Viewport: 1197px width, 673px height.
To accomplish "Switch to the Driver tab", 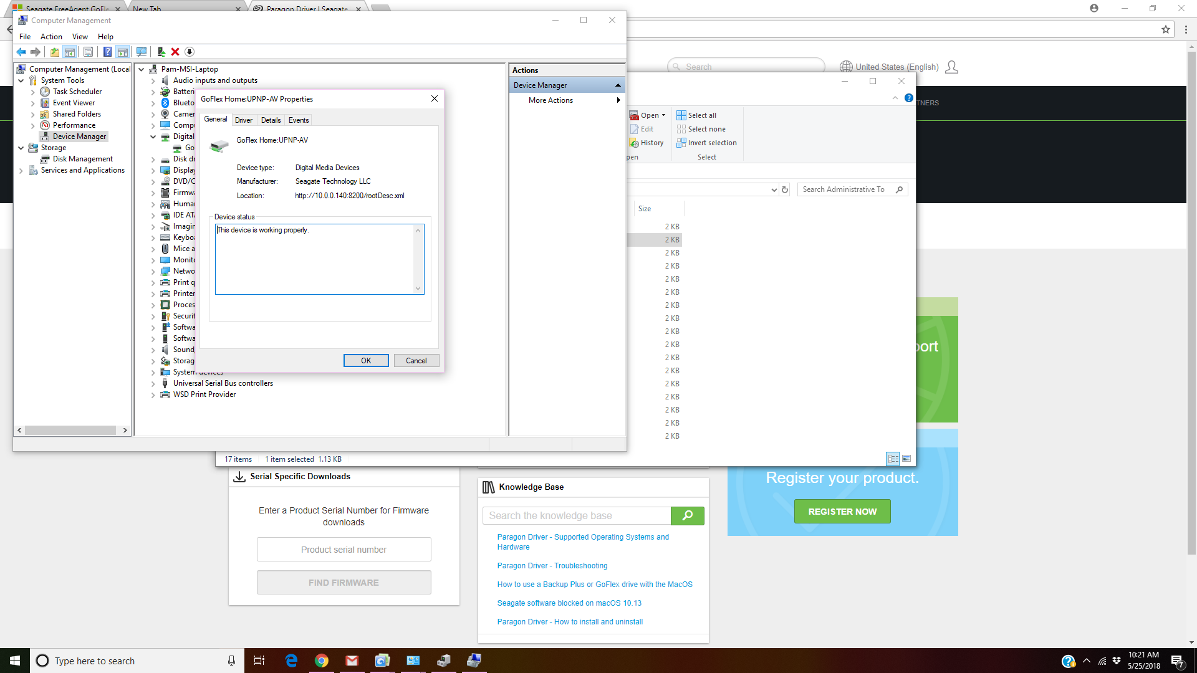I will pos(244,120).
